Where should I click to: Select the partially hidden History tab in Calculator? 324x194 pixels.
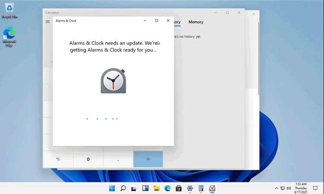(177, 22)
